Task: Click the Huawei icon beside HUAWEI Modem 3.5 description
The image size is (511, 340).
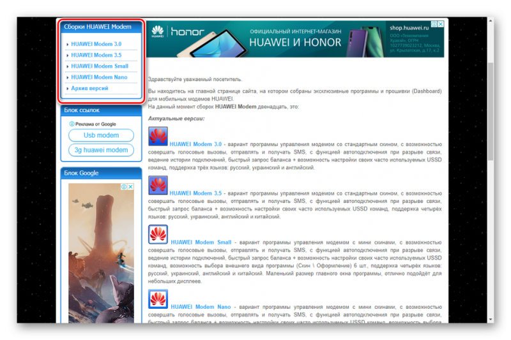Action: (158, 185)
